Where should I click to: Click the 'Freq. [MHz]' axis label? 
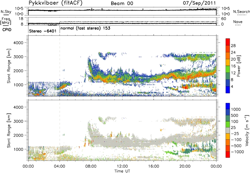pos(6,21)
